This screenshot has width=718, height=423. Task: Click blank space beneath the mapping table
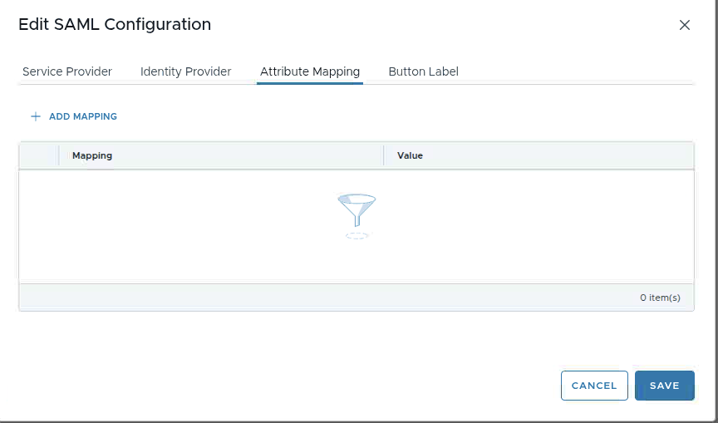pyautogui.click(x=332, y=341)
